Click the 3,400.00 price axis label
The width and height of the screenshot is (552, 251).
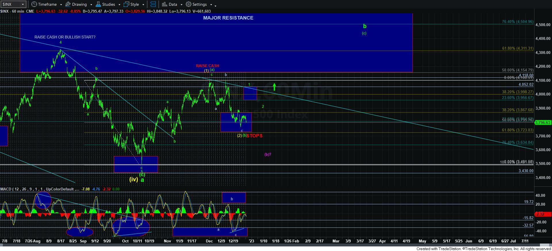coord(543,178)
